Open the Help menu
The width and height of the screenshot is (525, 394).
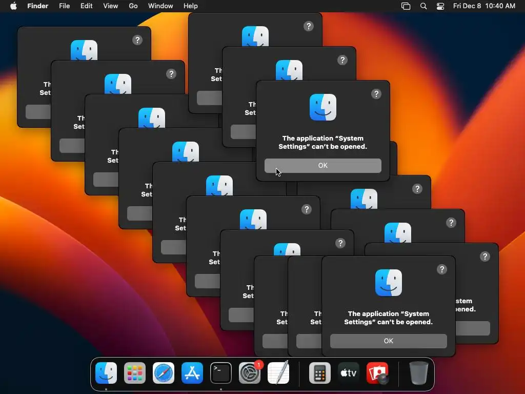191,6
